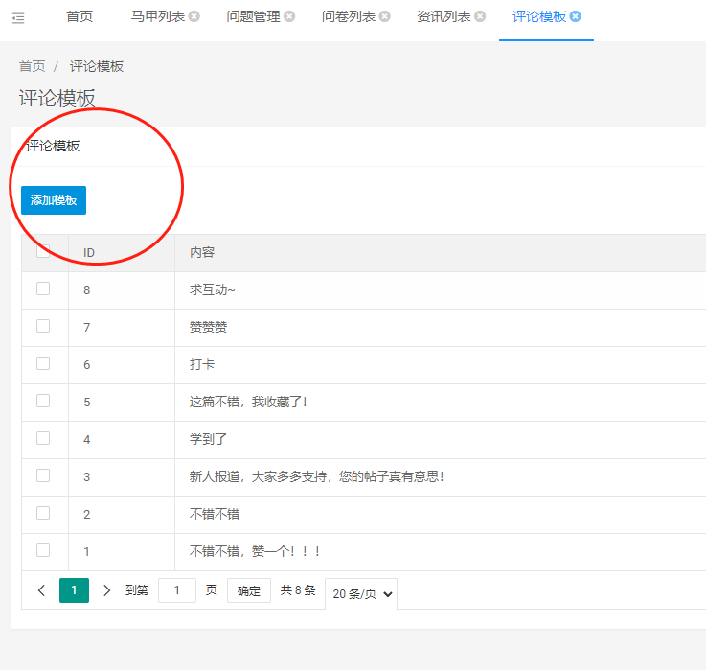This screenshot has height=670, width=706.
Task: Open the 20 条/页 page size dropdown
Action: 361,594
